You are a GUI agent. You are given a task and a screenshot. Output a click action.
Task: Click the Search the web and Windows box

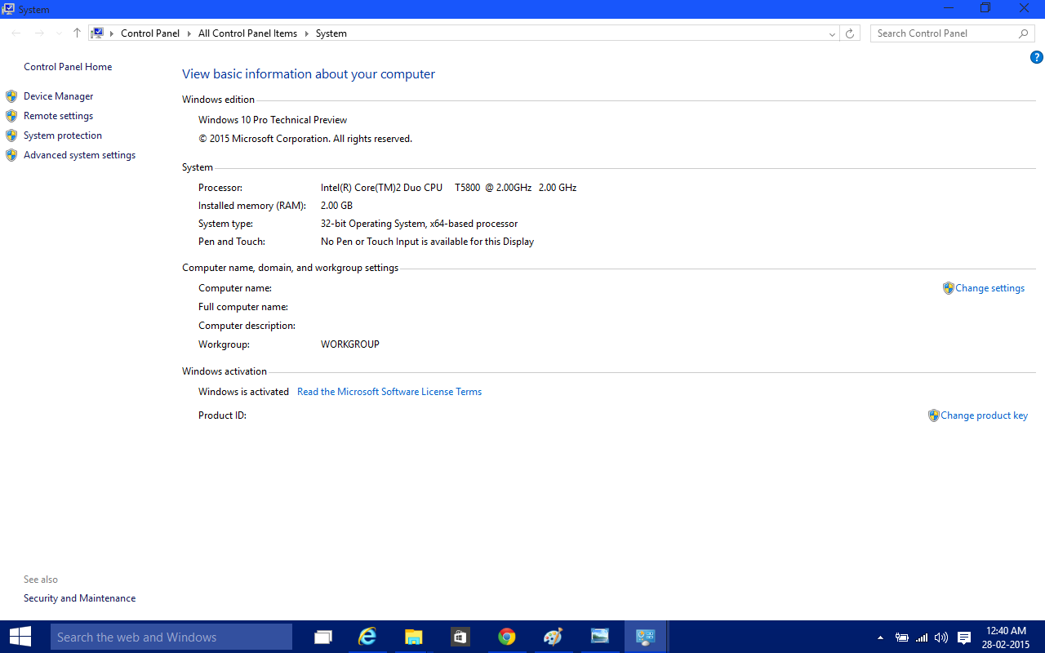coord(171,637)
